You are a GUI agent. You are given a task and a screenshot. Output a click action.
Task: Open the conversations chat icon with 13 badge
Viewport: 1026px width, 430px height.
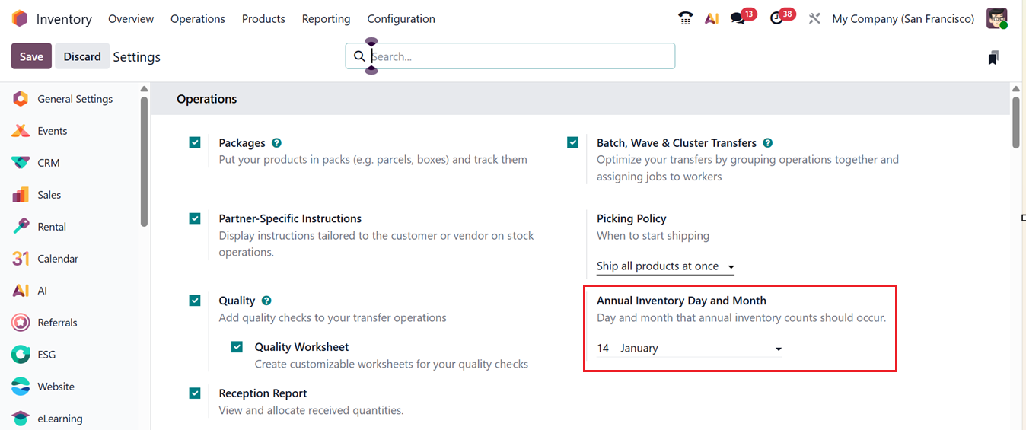tap(738, 18)
